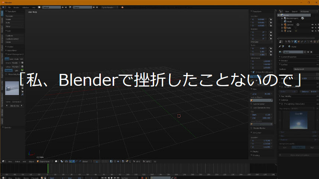Click the Blender logo icon in header

click(122, 7)
